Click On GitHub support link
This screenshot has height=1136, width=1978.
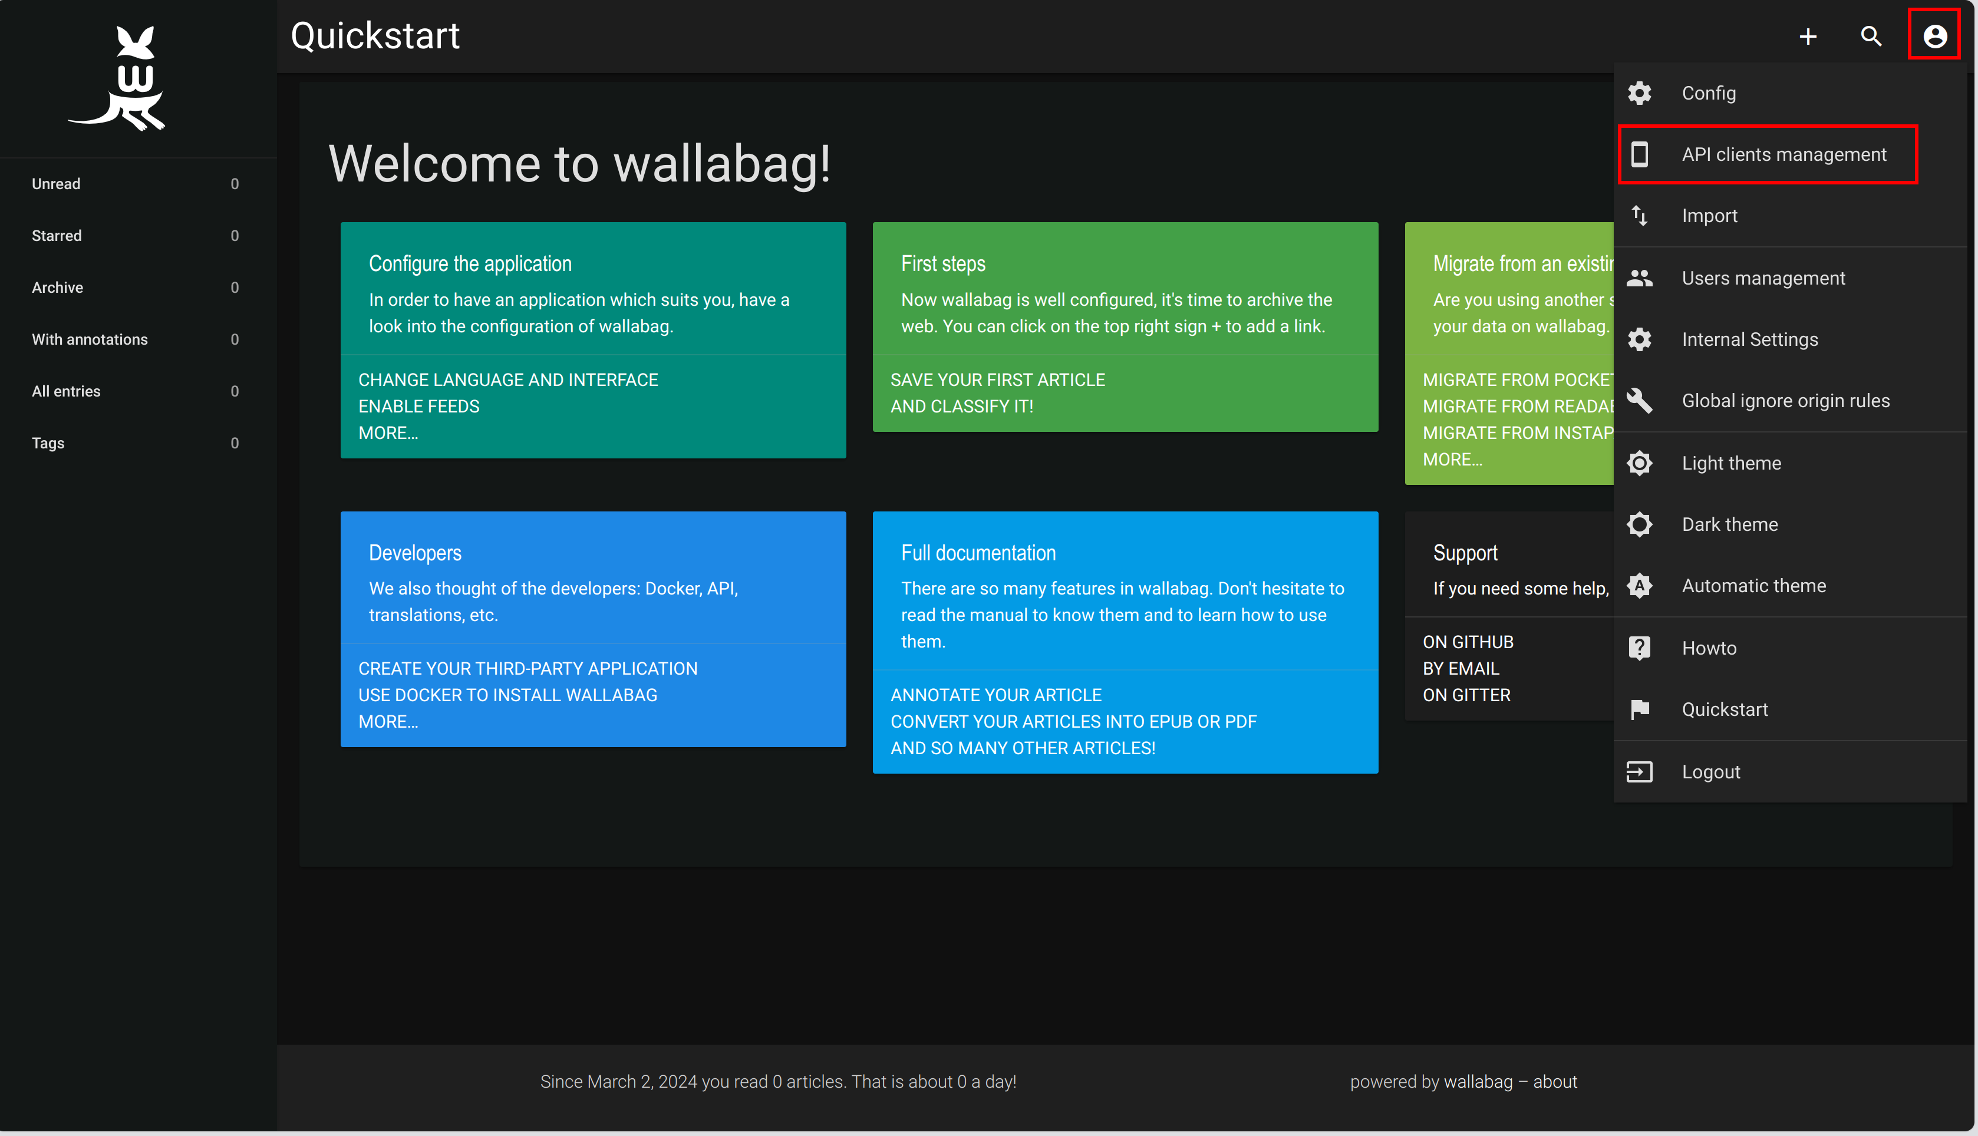coord(1469,642)
